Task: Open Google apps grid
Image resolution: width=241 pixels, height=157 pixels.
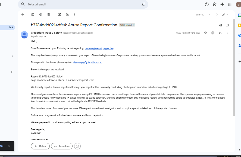Action: point(230,4)
